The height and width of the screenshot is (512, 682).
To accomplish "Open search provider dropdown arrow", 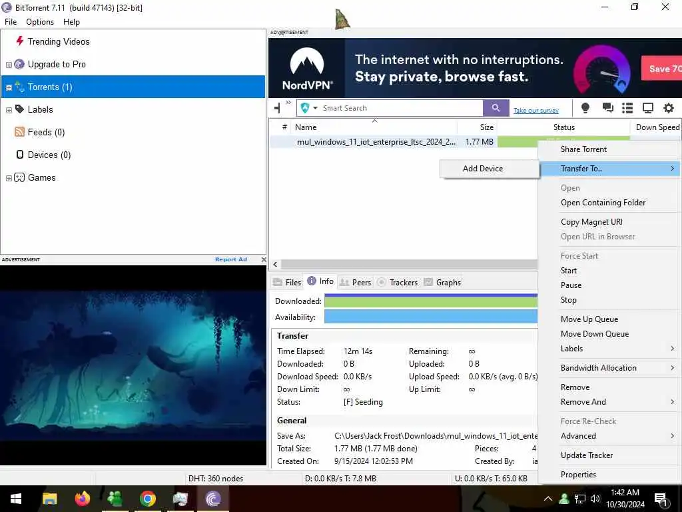I will pyautogui.click(x=315, y=108).
